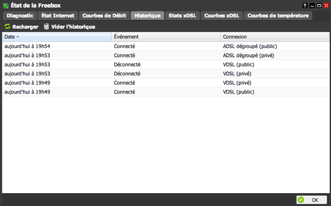Click the Vider l'historique button label
Image resolution: width=331 pixels, height=206 pixels.
(73, 27)
